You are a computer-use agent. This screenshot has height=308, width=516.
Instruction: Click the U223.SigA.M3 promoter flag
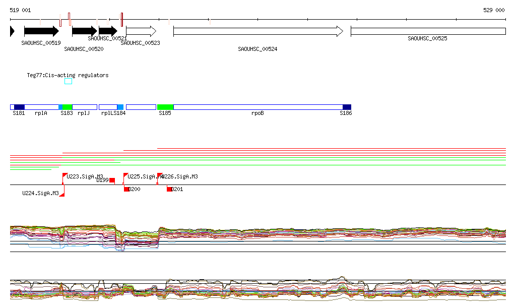point(65,175)
